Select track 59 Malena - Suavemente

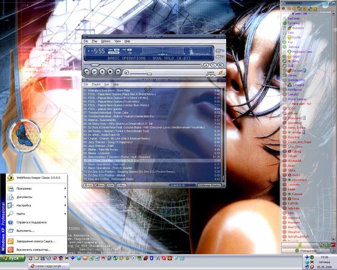tap(152, 120)
